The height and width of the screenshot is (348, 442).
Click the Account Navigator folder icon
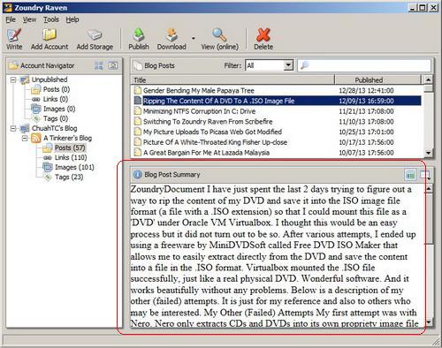click(x=13, y=65)
